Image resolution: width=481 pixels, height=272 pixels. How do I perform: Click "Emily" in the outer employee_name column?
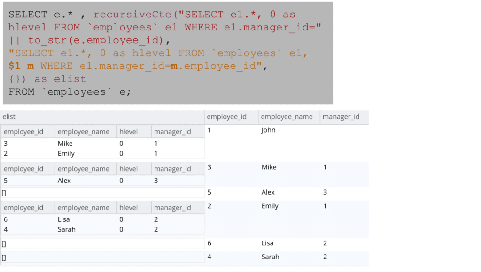[x=270, y=206]
